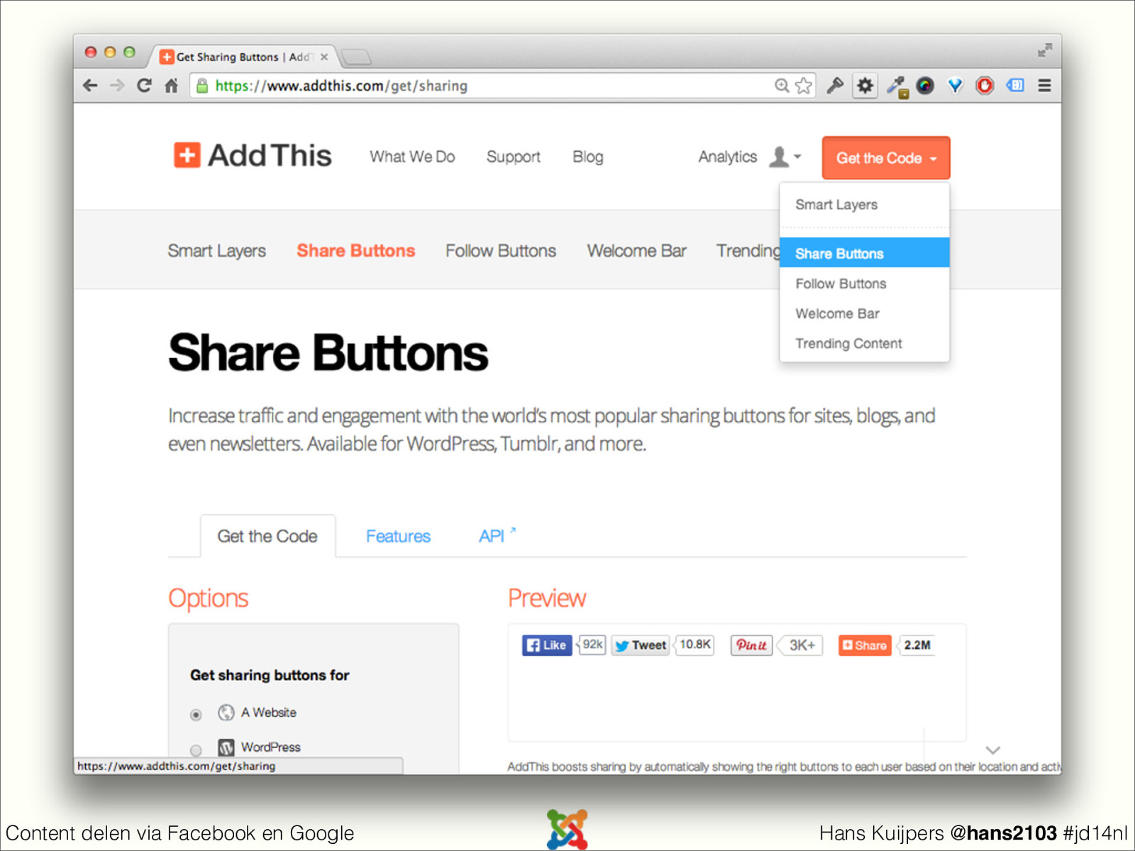The height and width of the screenshot is (851, 1135).
Task: Click the zoom magnifier icon in address bar
Action: pyautogui.click(x=782, y=86)
